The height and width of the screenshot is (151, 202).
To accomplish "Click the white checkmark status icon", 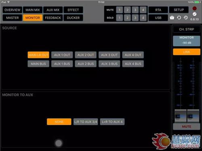I will click(194, 14).
